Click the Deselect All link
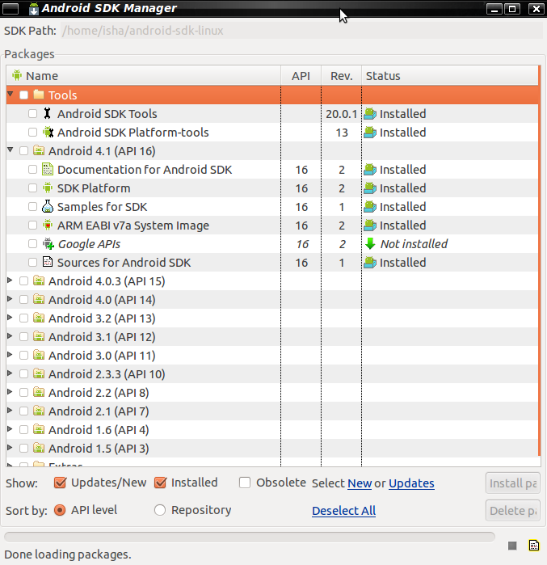Viewport: 547px width, 565px height. click(x=344, y=511)
